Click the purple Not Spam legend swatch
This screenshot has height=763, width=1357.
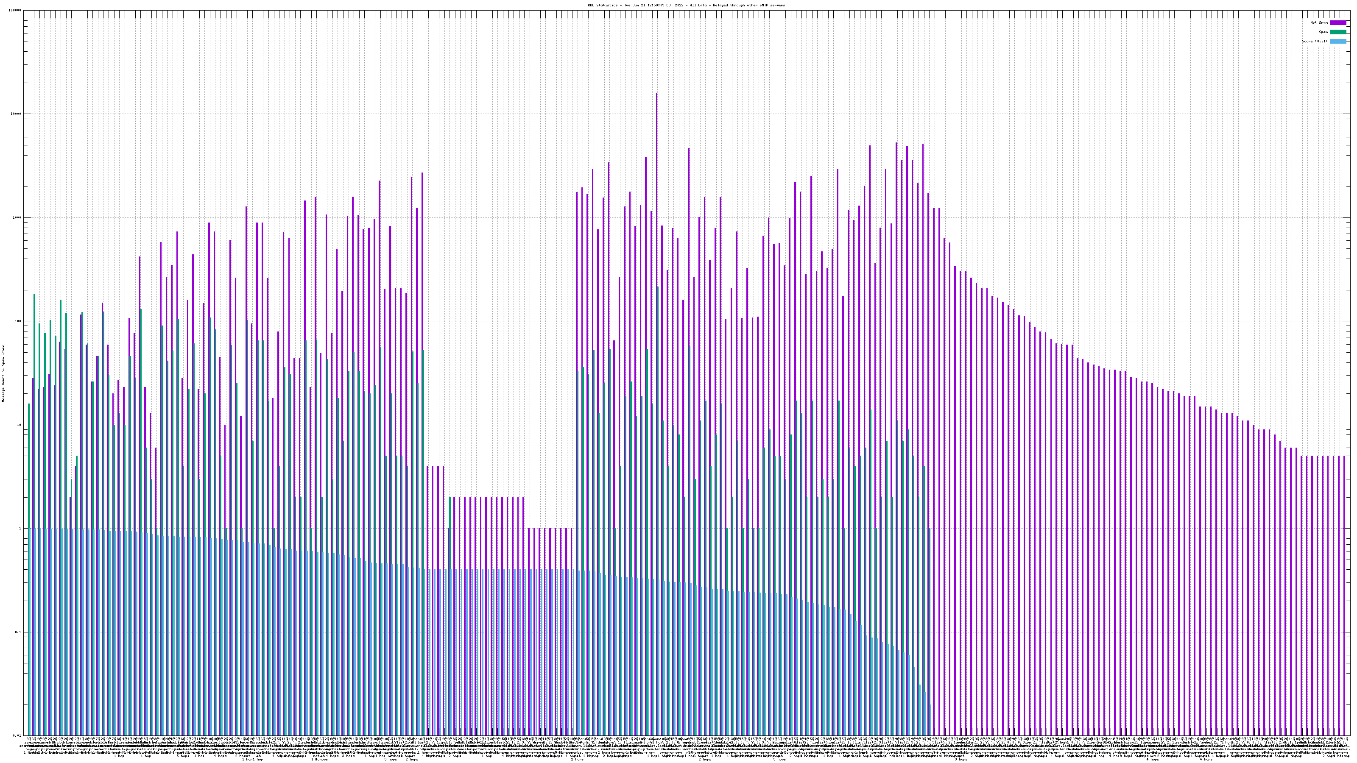coord(1337,22)
